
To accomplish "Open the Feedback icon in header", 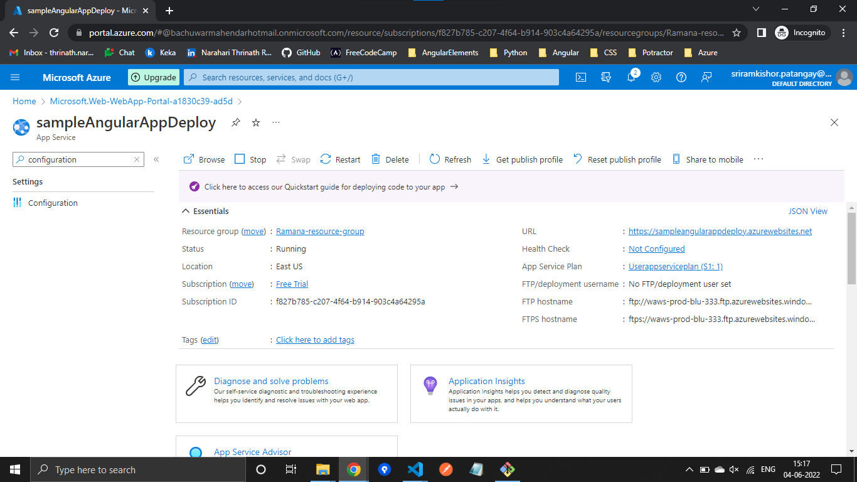I will (x=706, y=77).
